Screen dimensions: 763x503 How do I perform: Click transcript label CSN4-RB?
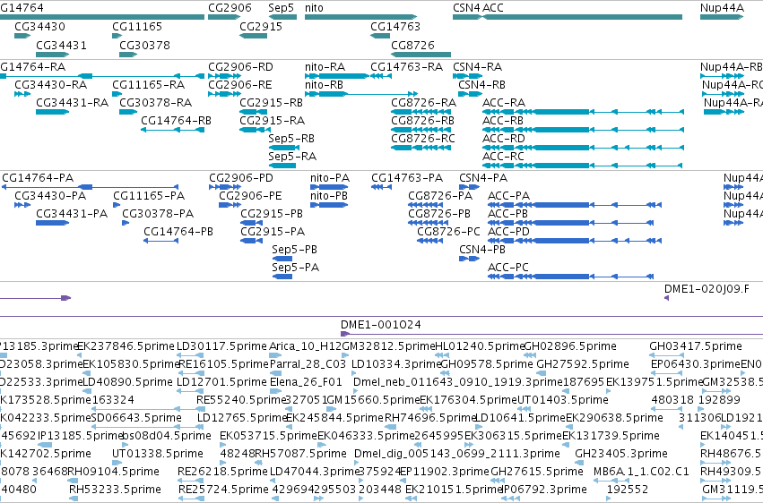point(481,84)
